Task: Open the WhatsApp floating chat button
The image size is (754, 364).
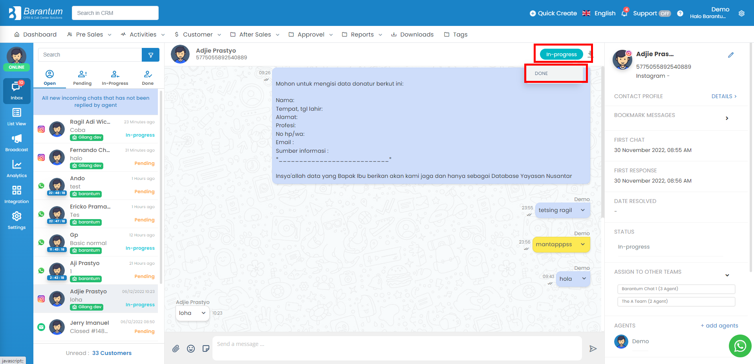Action: coord(740,346)
